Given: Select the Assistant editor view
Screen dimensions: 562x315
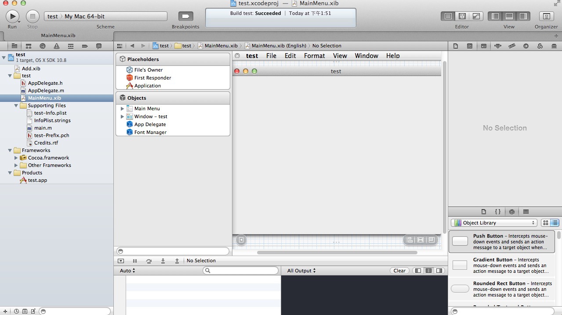Looking at the screenshot, I should pos(462,16).
